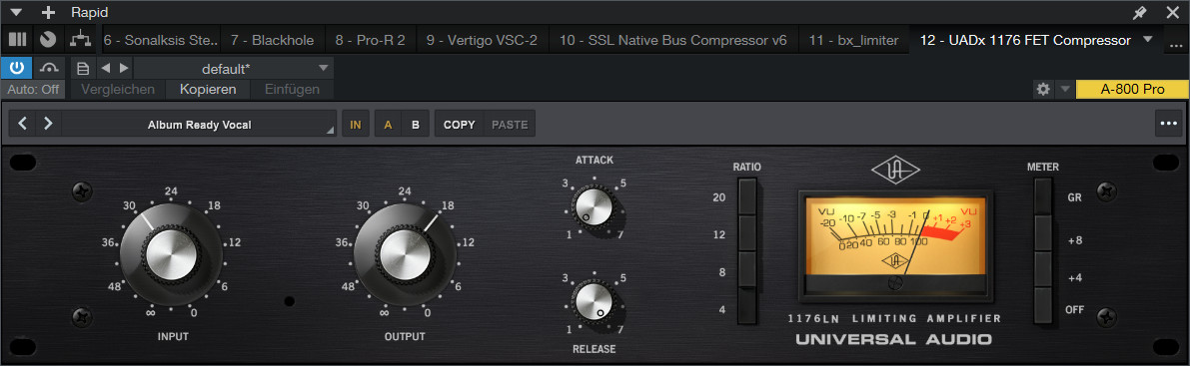
Task: Switch to the 8 - Pro-R 2 tab
Action: [370, 40]
